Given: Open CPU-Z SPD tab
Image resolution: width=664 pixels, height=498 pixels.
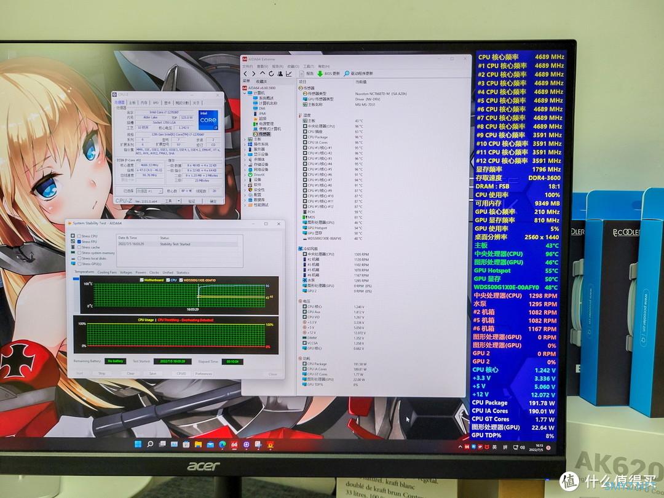Looking at the screenshot, I should pyautogui.click(x=156, y=103).
